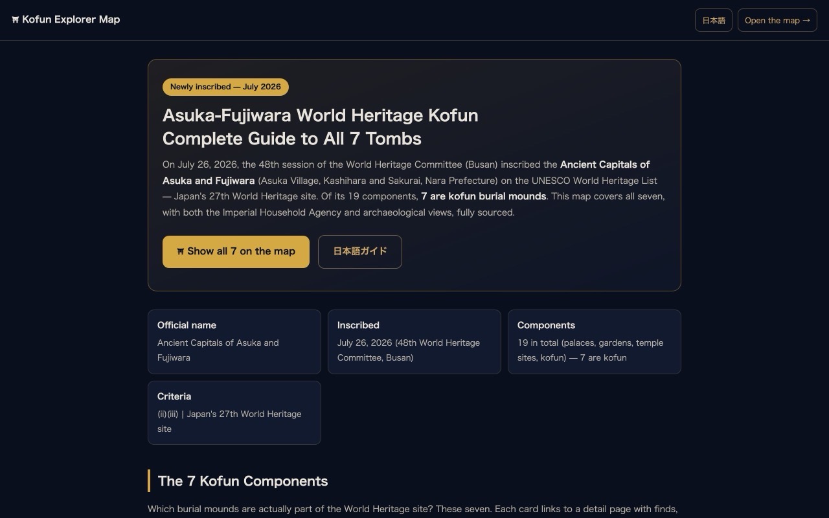
Task: Click the bold phrase 7 are kofun burial mounds
Action: tap(484, 196)
